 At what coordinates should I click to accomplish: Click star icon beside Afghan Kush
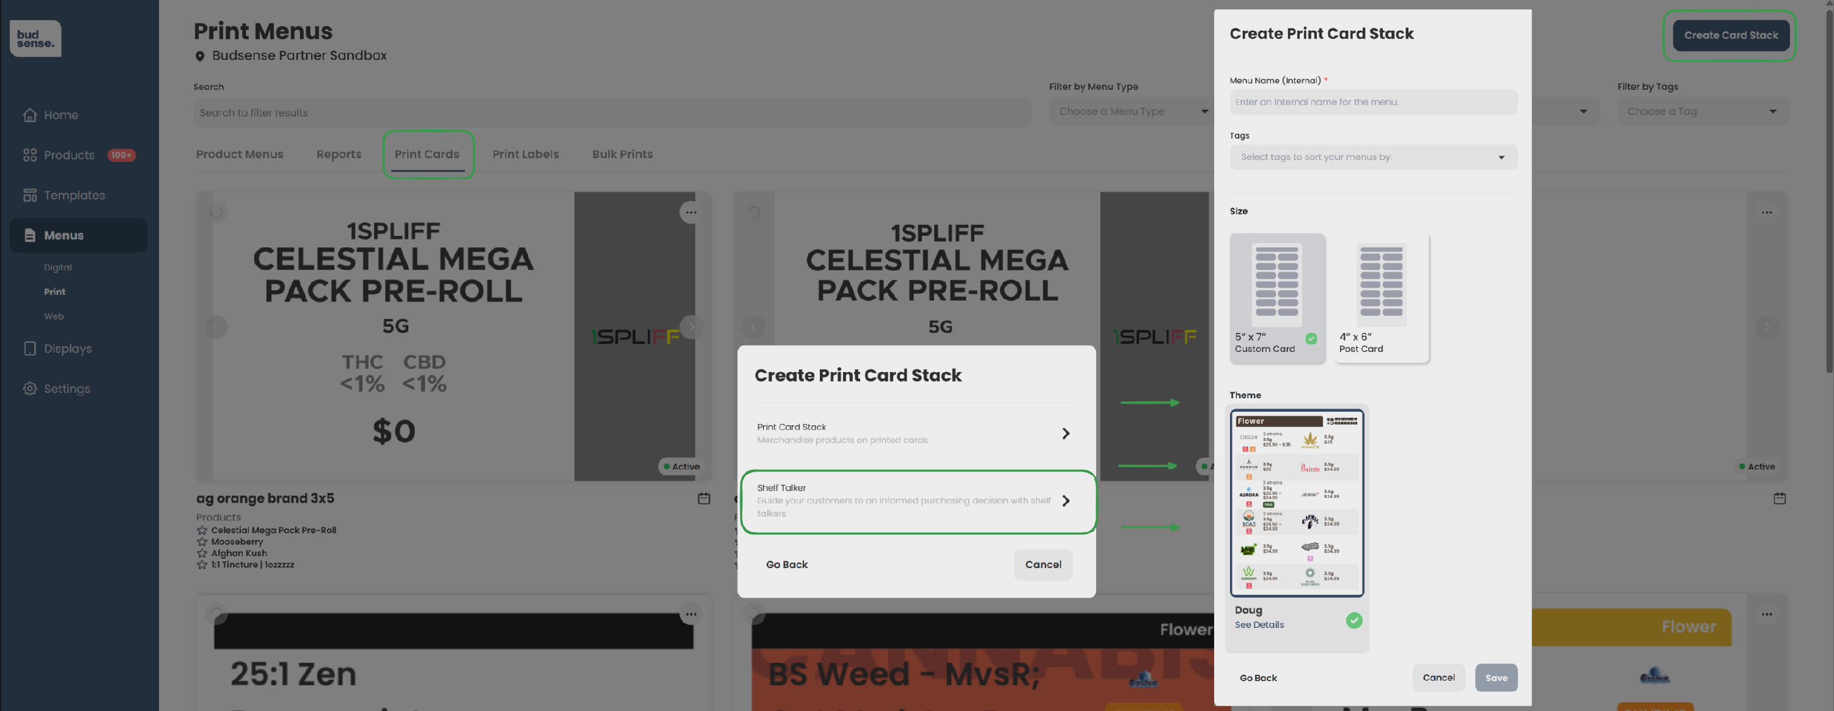(x=202, y=553)
